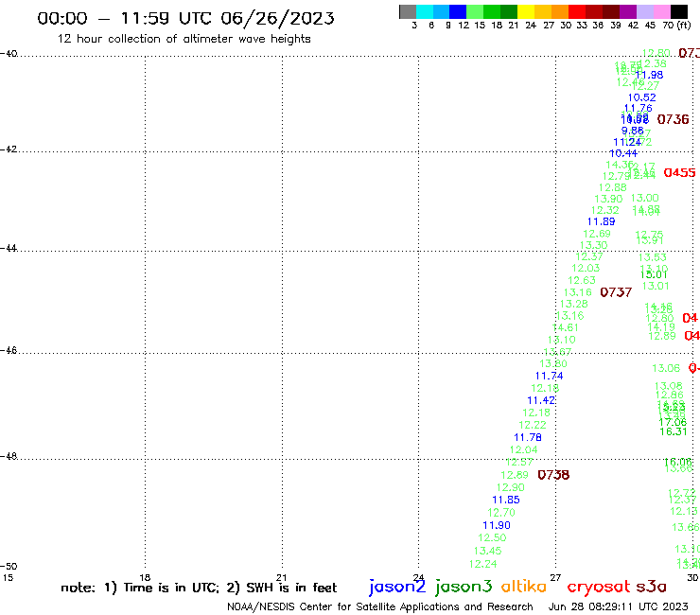
Task: Click the dark green value 17.06
Action: [673, 423]
